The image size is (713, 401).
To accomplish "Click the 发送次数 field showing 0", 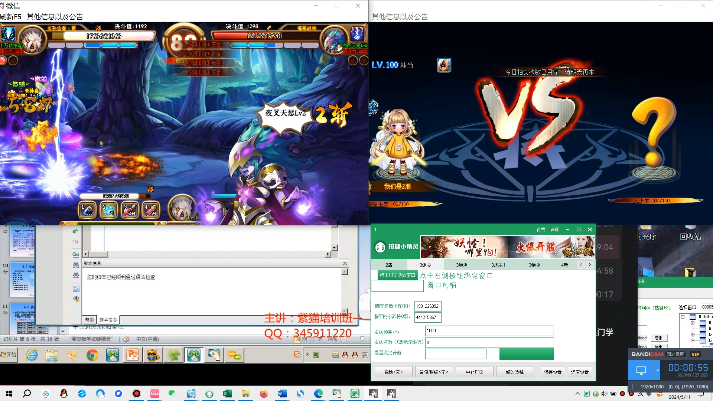I will click(x=489, y=342).
